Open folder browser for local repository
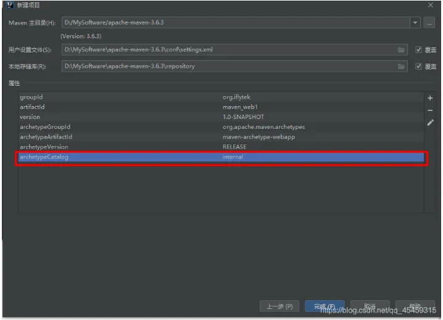 [401, 67]
